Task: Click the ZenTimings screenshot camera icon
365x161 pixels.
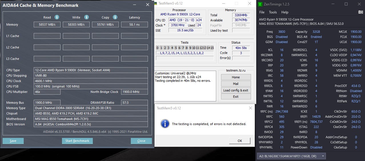Action: point(361,12)
